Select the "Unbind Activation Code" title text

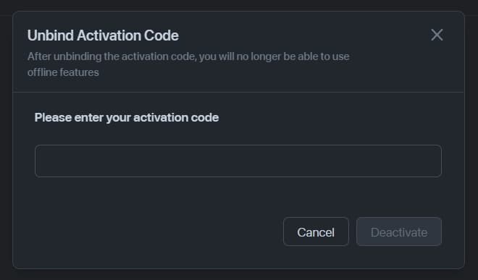[x=103, y=35]
